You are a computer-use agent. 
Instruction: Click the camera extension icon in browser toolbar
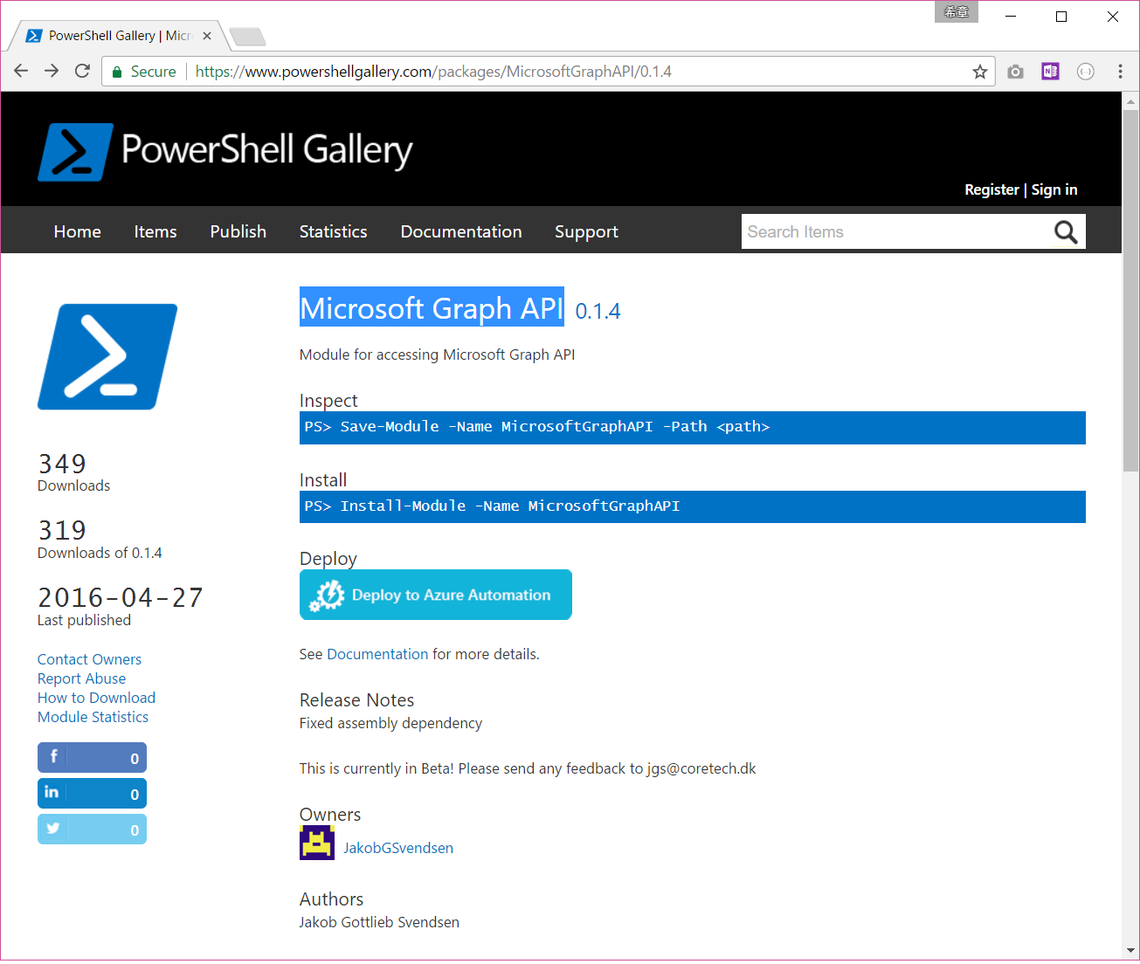1015,71
